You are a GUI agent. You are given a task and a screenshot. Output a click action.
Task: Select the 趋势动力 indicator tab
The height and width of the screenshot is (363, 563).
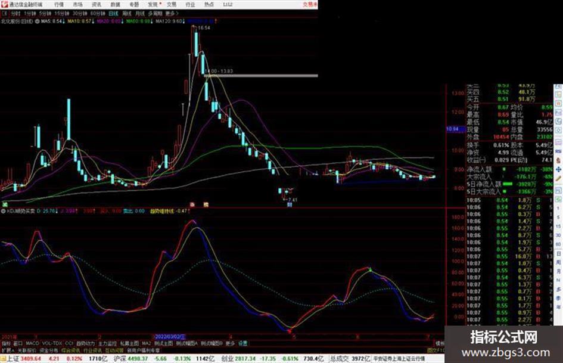click(x=85, y=343)
